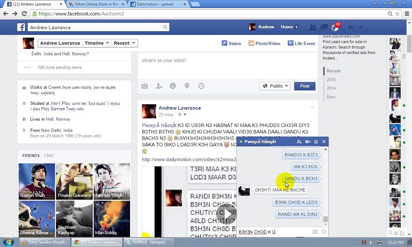Select the Life Event composer tab
The width and height of the screenshot is (412, 247).
coord(301,44)
